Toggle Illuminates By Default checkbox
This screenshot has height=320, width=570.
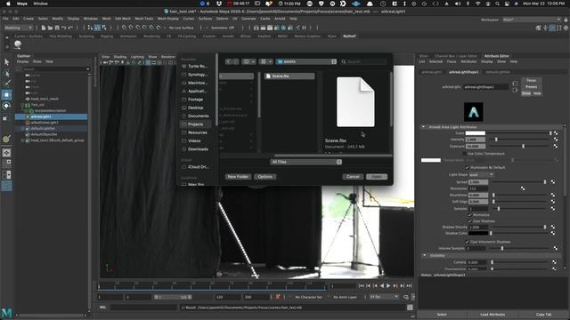coord(467,168)
